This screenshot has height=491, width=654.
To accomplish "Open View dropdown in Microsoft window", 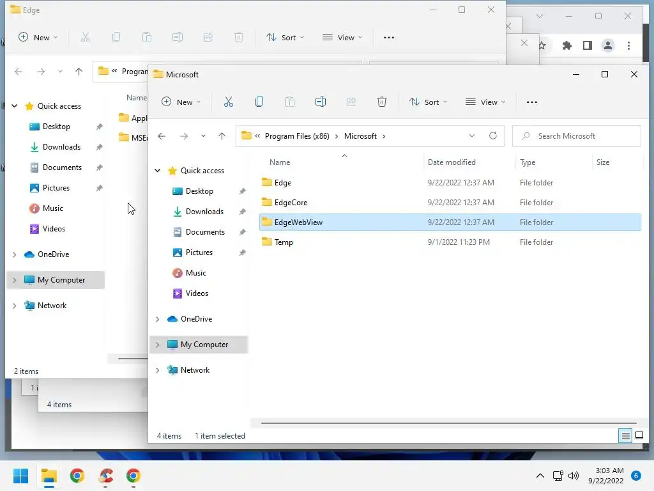I will [x=485, y=102].
